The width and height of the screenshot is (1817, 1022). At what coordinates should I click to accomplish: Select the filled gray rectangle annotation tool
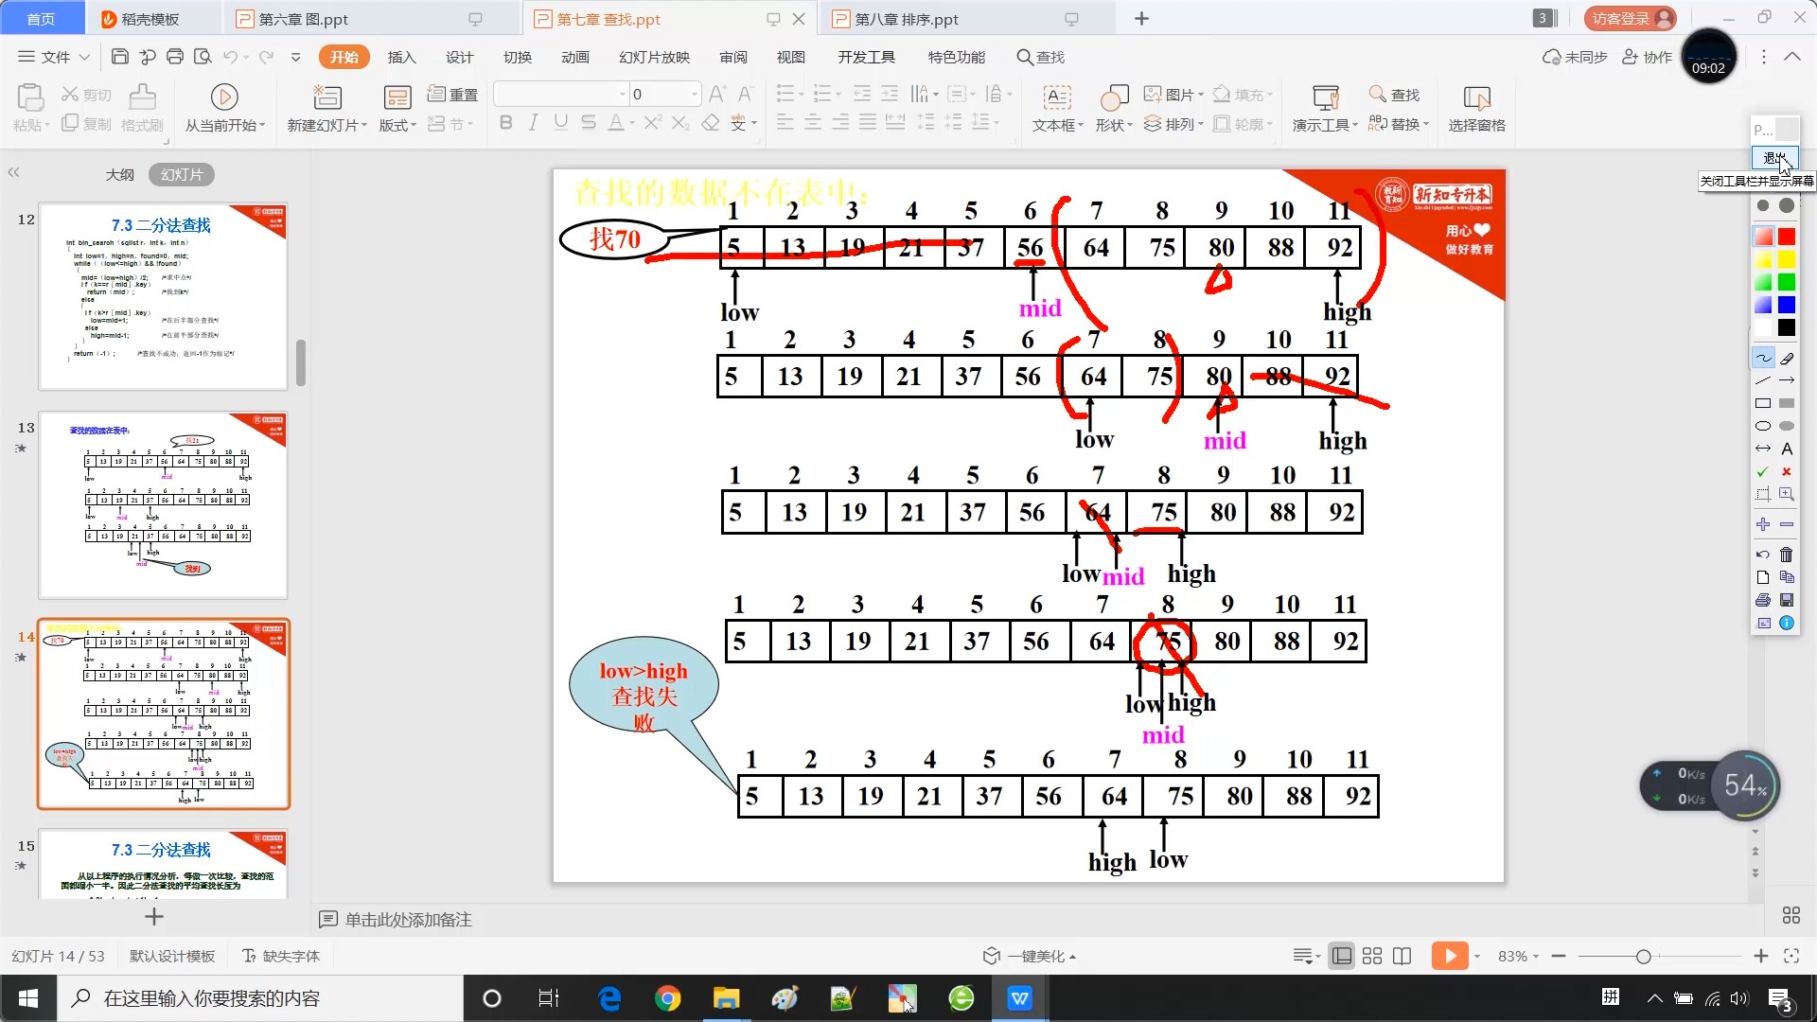click(x=1787, y=403)
